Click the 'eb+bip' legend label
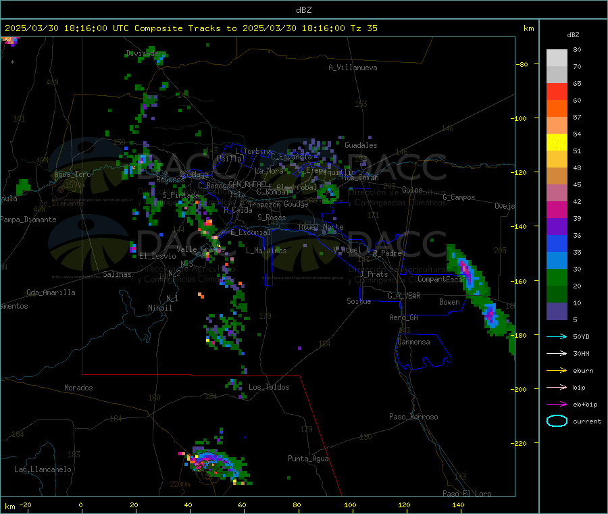The width and height of the screenshot is (608, 514). tap(585, 405)
